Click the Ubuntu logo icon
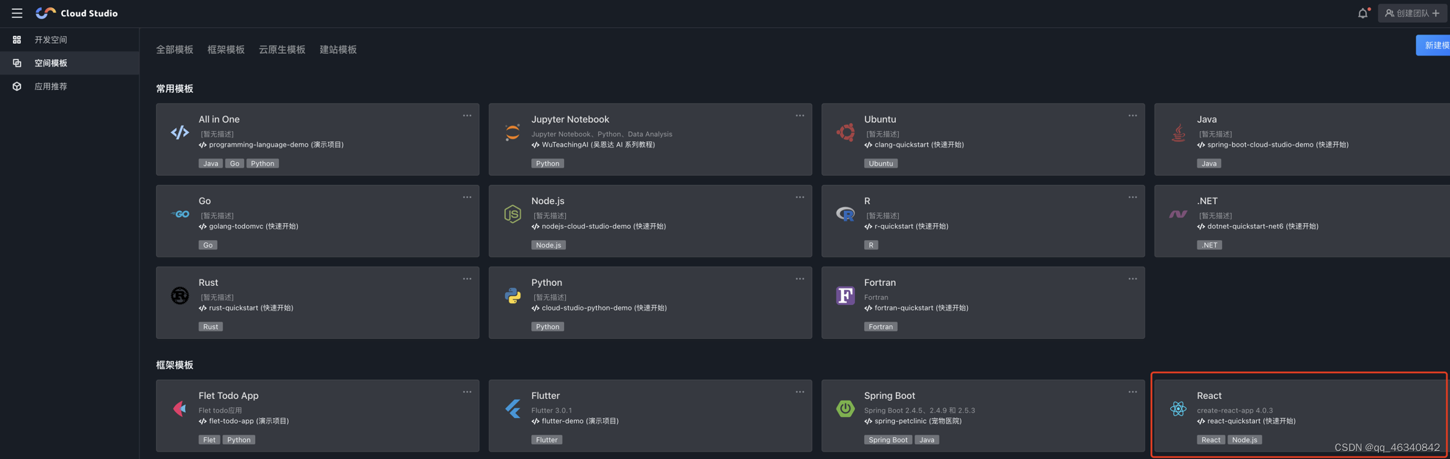The width and height of the screenshot is (1450, 459). [x=845, y=132]
